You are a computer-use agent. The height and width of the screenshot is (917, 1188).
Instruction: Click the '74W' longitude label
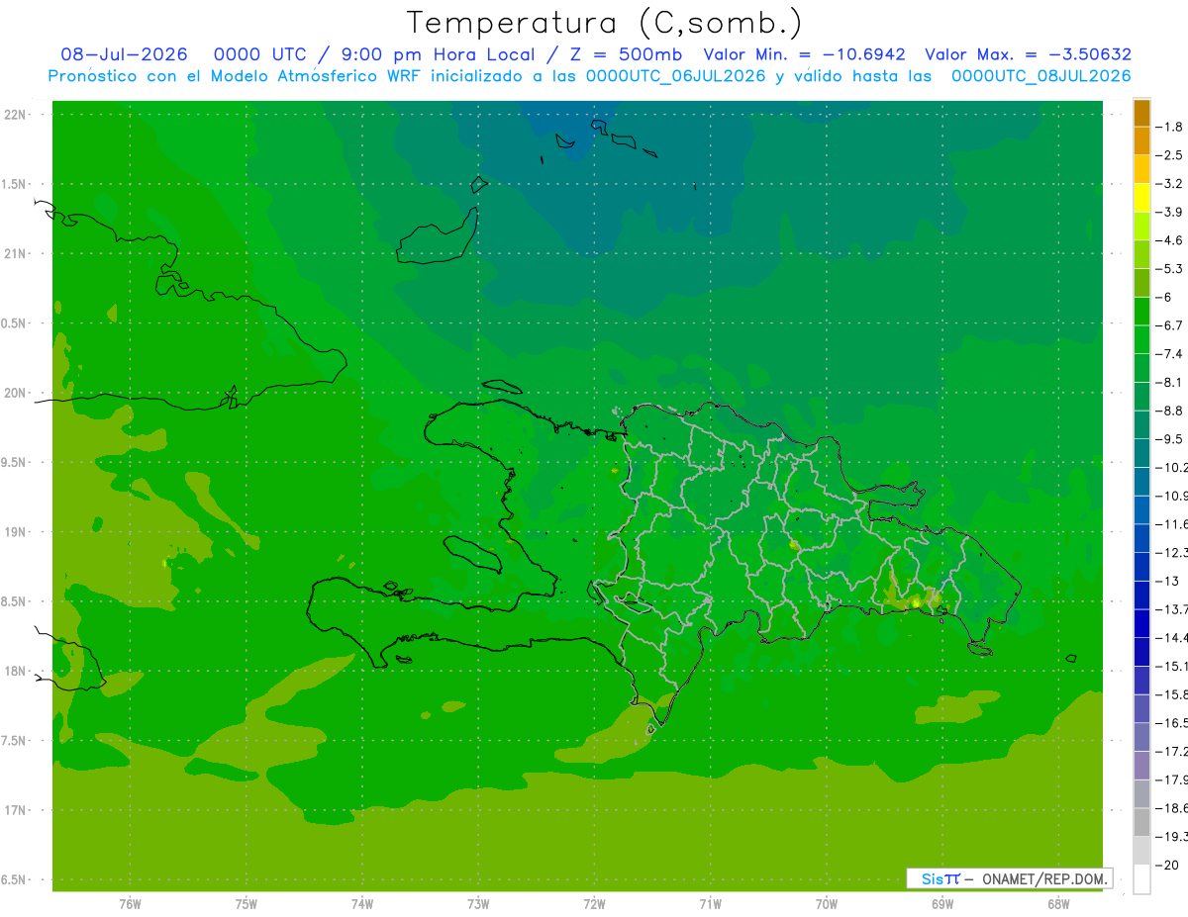[362, 903]
